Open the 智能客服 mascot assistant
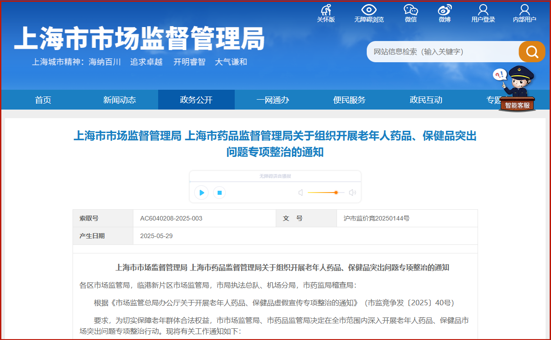 pos(517,89)
